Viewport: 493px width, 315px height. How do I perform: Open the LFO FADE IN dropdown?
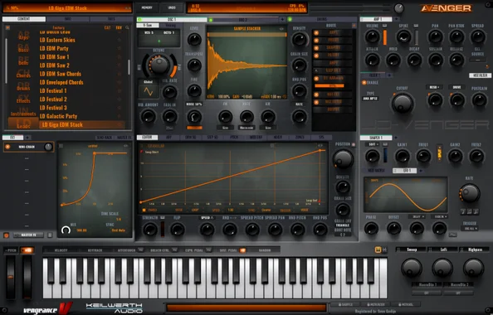pos(440,216)
